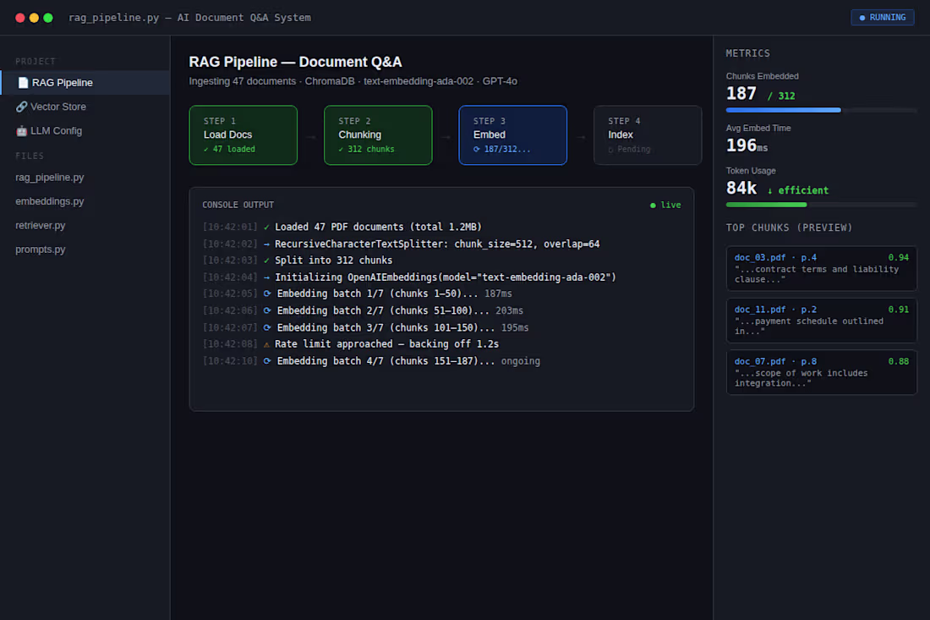This screenshot has height=620, width=930.
Task: Click the yellow macOS minimize button
Action: coord(34,18)
